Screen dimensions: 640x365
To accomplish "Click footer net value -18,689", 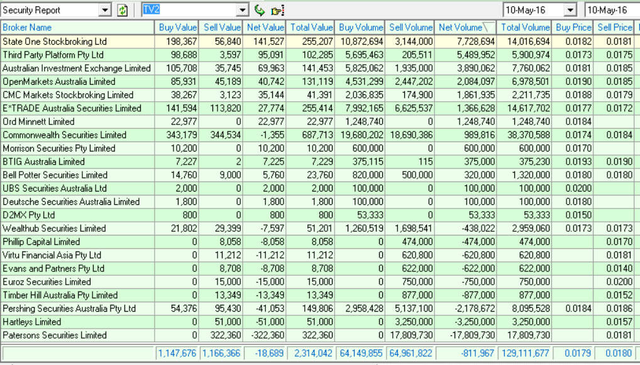I will pos(269,353).
